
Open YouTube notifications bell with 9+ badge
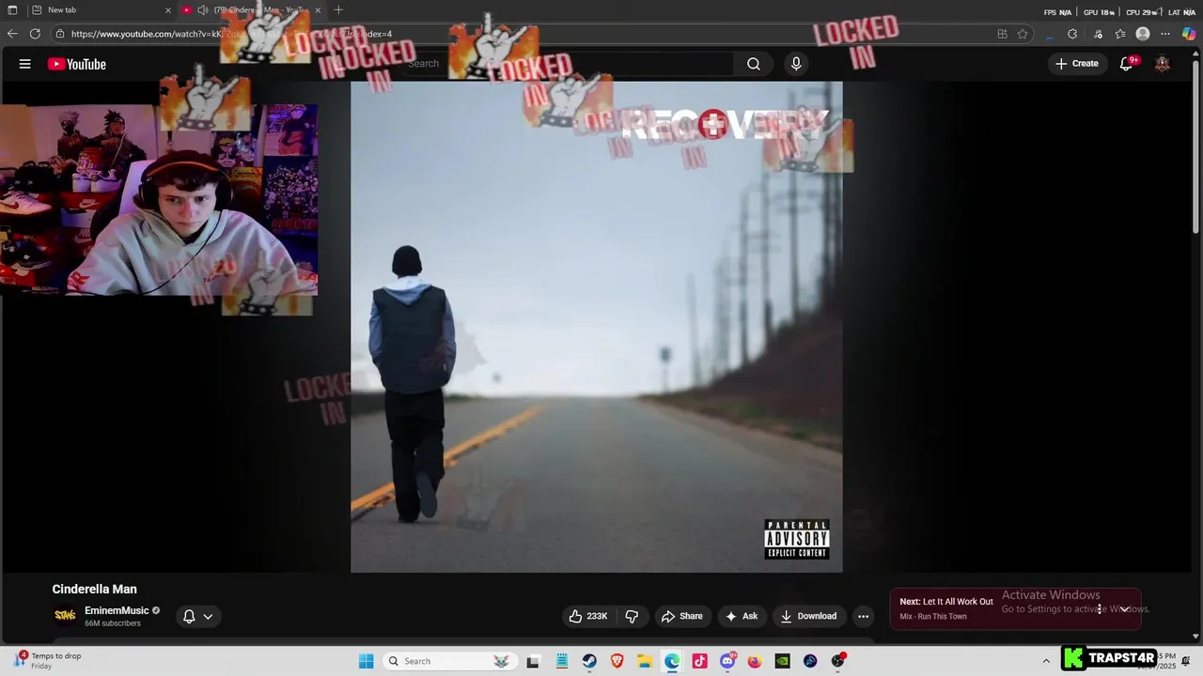[1127, 64]
